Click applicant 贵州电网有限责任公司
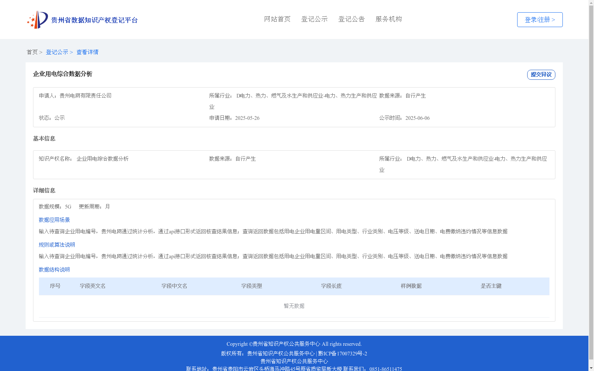This screenshot has height=371, width=594. pyautogui.click(x=86, y=96)
